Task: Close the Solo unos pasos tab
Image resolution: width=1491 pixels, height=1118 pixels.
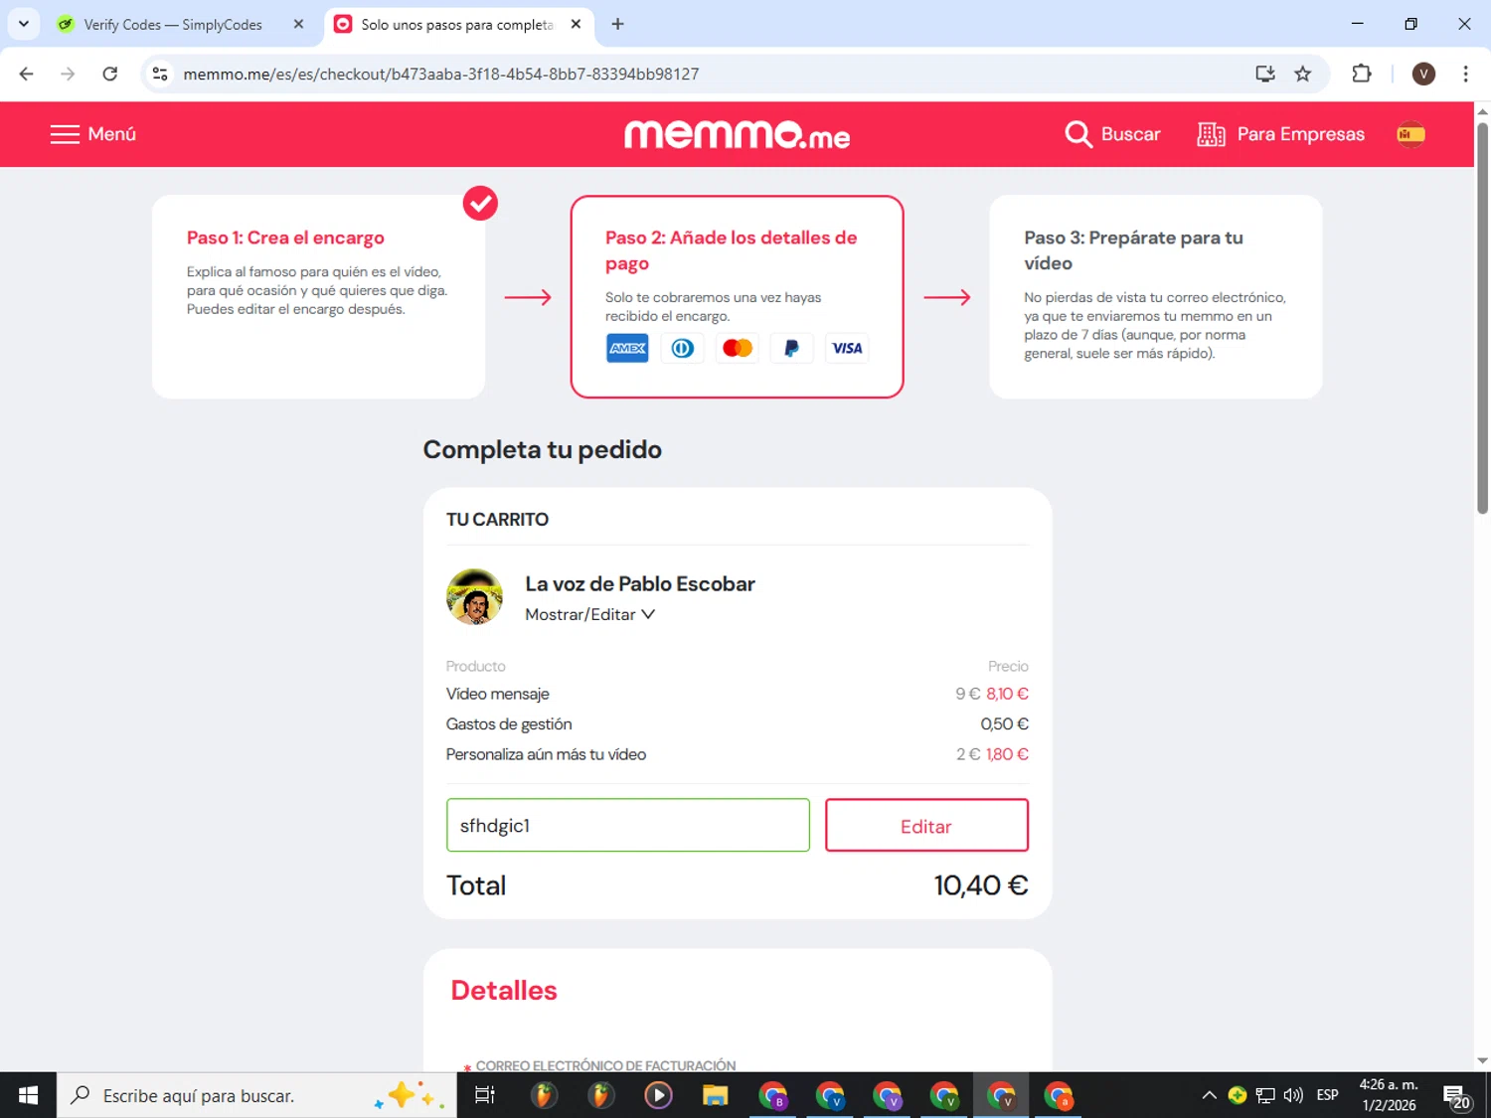Action: pos(576,25)
